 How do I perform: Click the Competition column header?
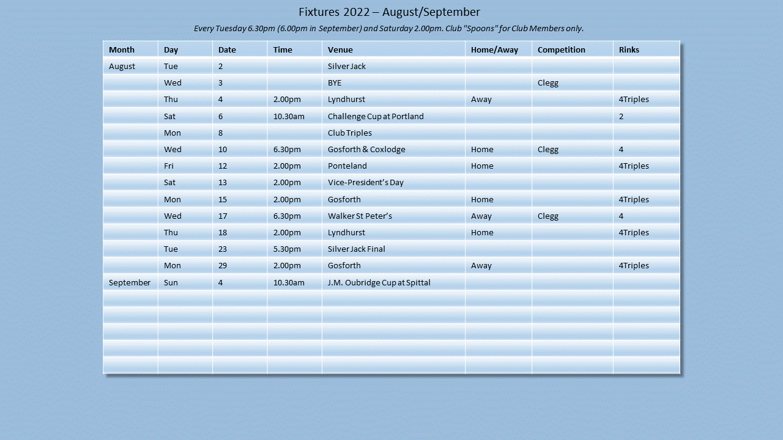[561, 50]
